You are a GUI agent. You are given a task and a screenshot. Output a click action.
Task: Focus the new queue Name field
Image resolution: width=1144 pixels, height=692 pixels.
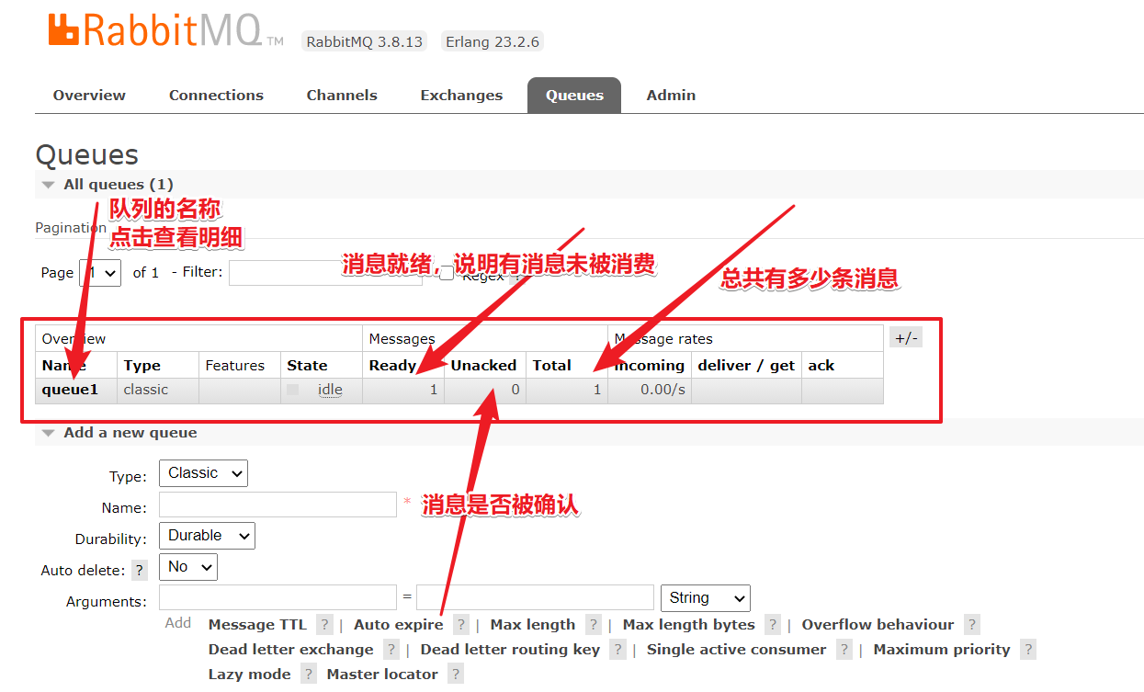(278, 505)
